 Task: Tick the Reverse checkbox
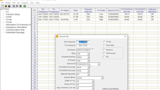104,50
